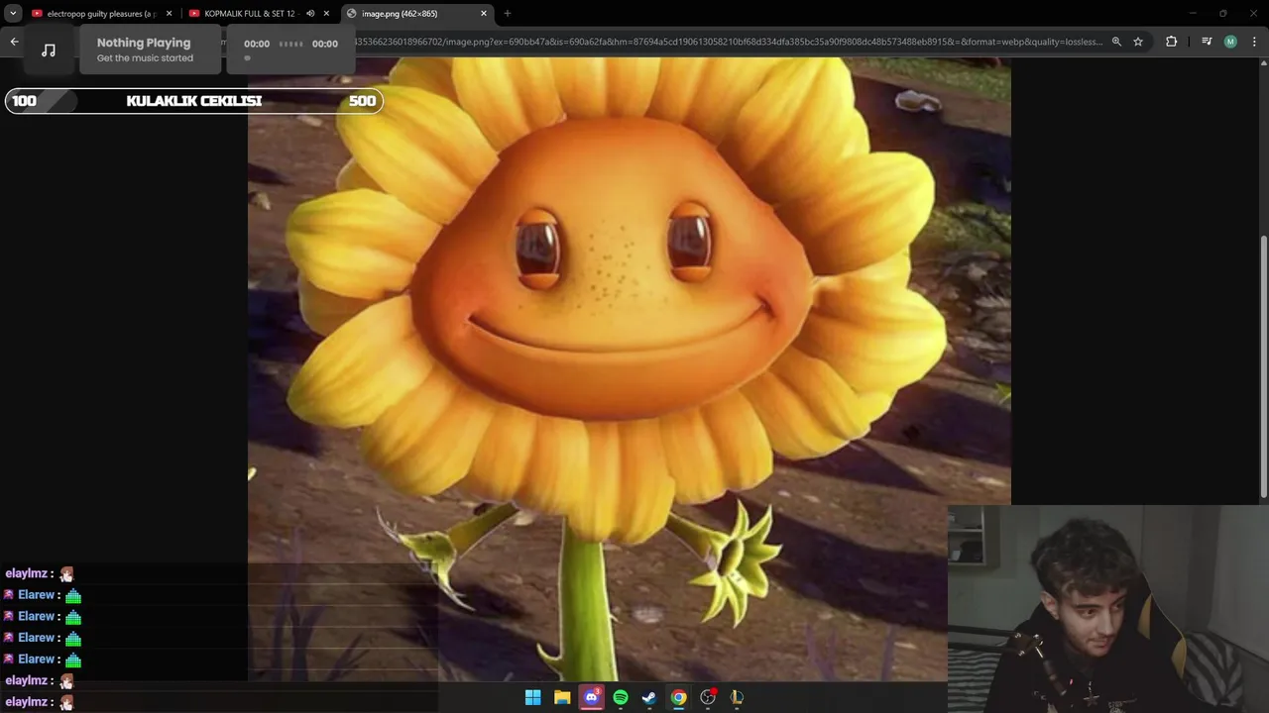Viewport: 1269px width, 713px height.
Task: Open the media control icon in toolbar
Action: [1207, 42]
